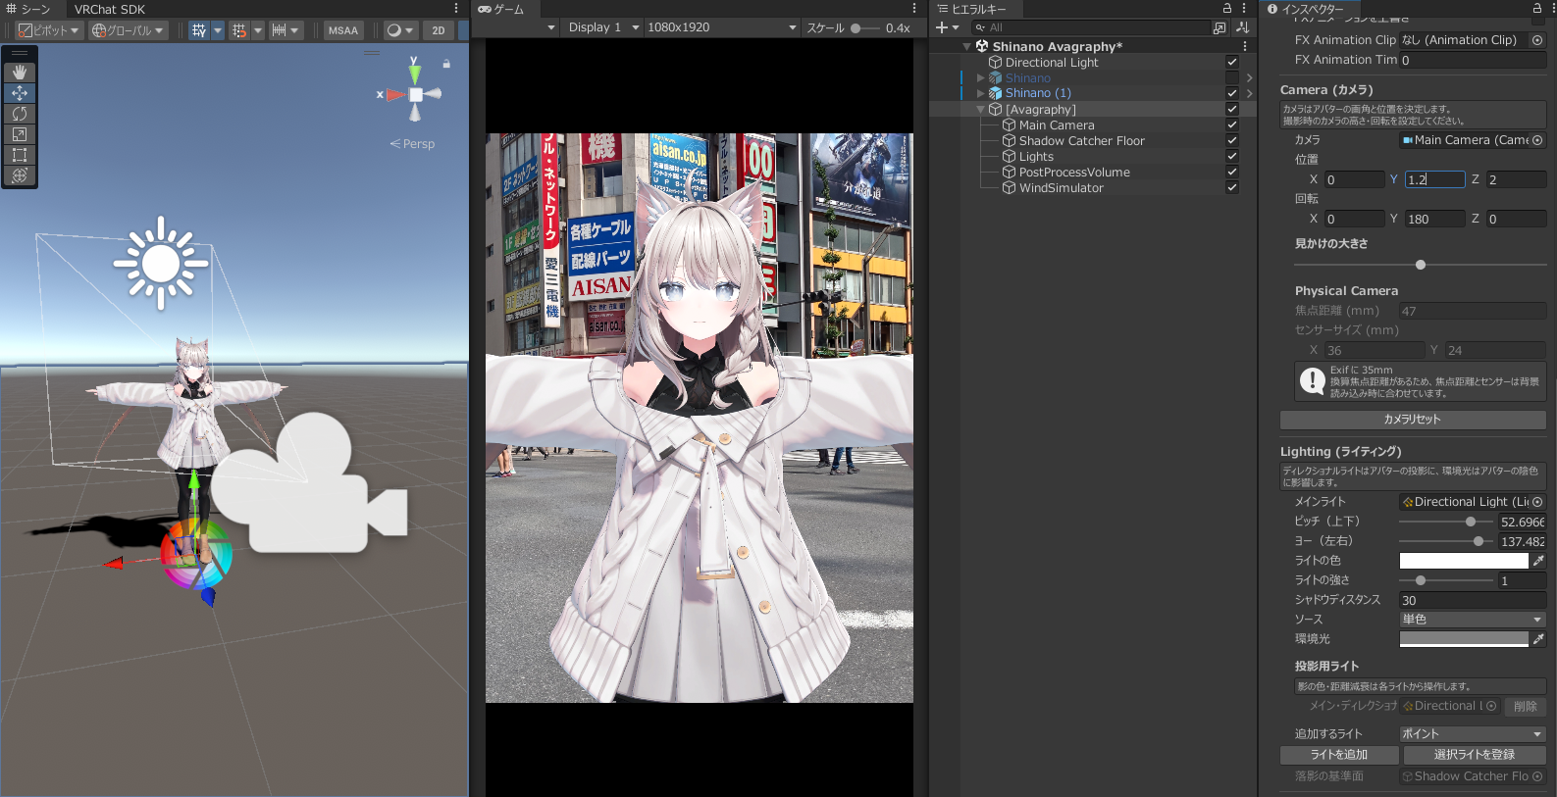Select the Scale tool
Screen dimensions: 1557x797
tap(20, 134)
